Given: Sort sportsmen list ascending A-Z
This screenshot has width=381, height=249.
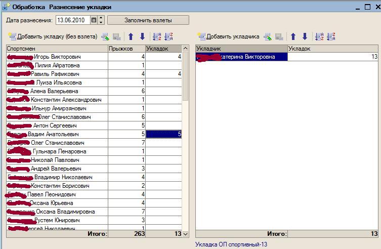Looking at the screenshot, I should pos(157,36).
